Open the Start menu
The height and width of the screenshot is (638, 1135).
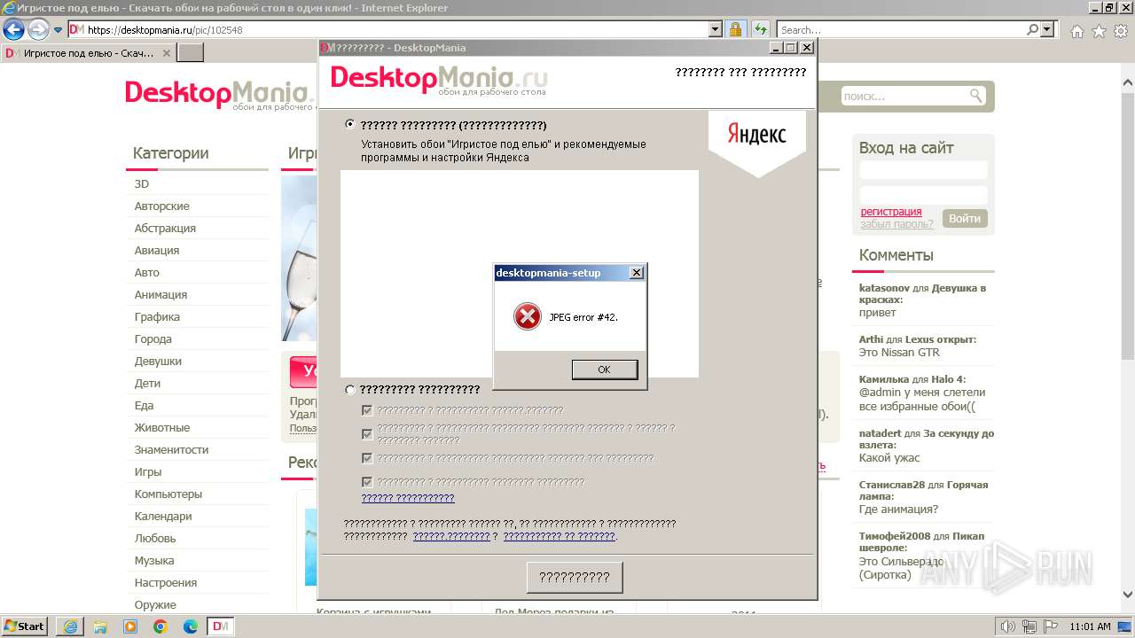click(25, 626)
